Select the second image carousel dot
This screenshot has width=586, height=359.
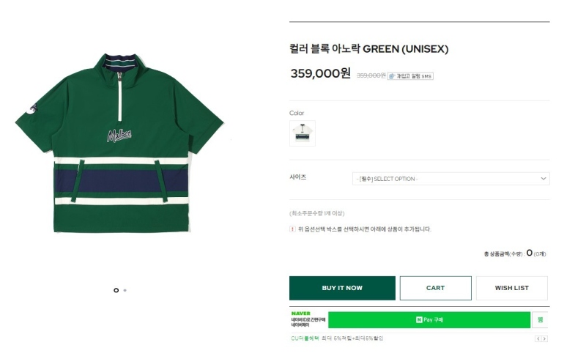click(x=125, y=290)
